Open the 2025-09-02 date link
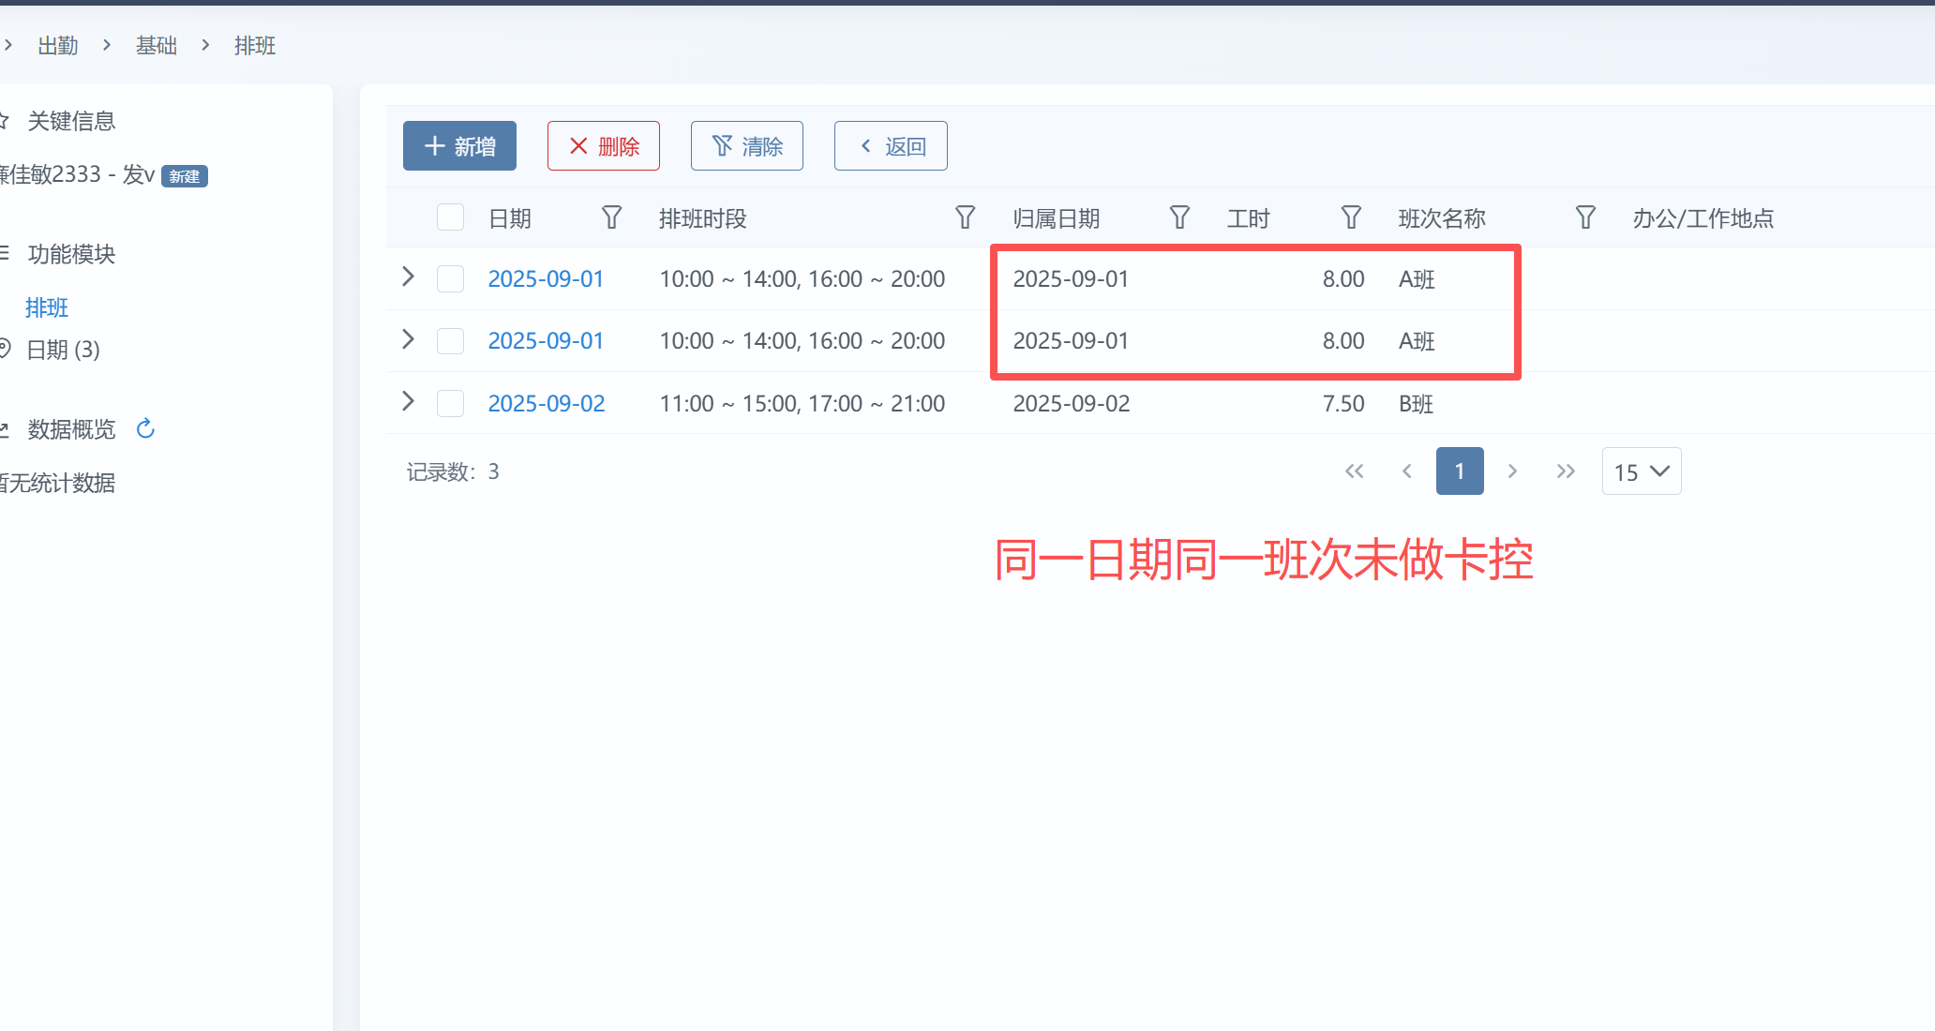Viewport: 1935px width, 1031px height. click(547, 404)
